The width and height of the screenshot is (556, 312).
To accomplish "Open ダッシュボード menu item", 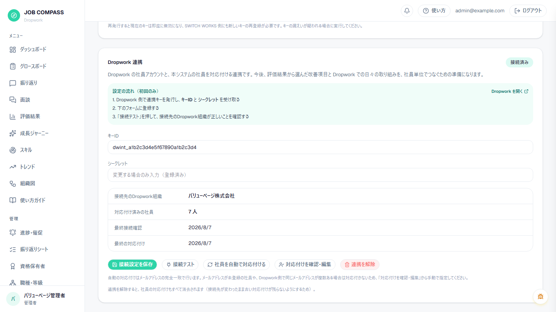I will point(42,49).
